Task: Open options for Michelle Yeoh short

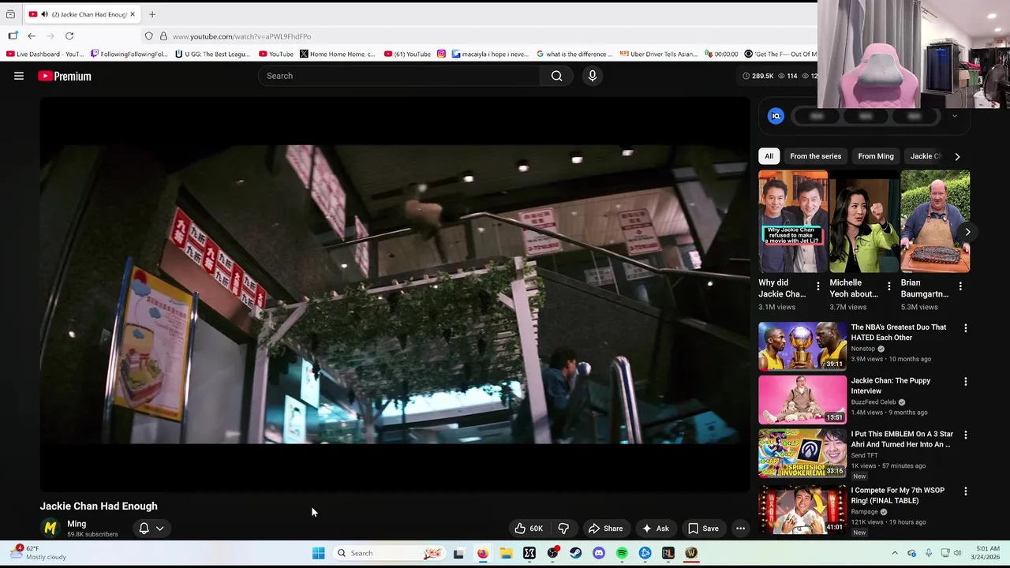Action: [889, 286]
